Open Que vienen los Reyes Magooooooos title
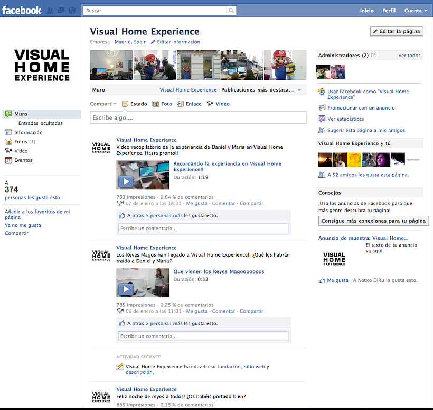Image resolution: width=433 pixels, height=410 pixels. click(219, 272)
